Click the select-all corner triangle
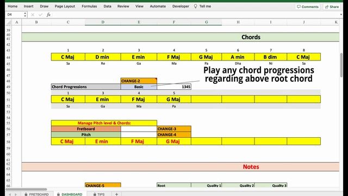Viewport: 348px width, 196px height. pos(9,22)
